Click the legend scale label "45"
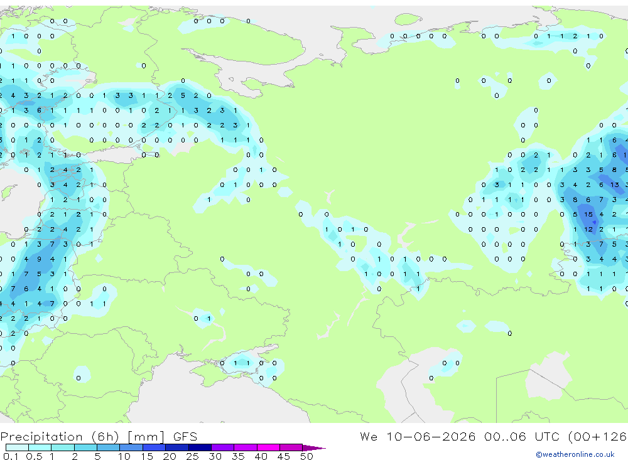Image resolution: width=628 pixels, height=460 pixels. [284, 456]
